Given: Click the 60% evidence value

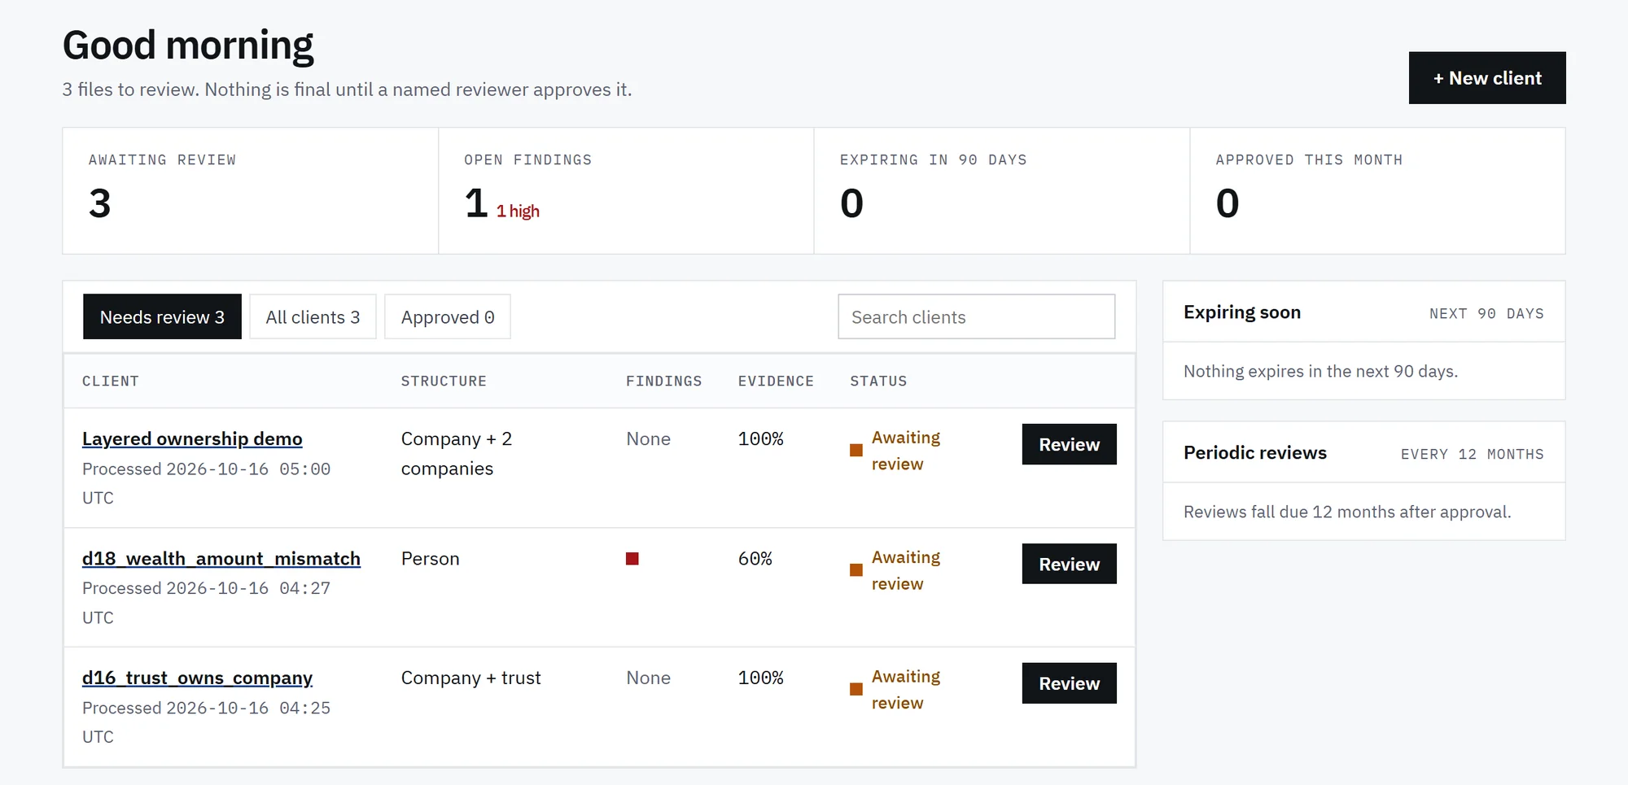Looking at the screenshot, I should [755, 559].
